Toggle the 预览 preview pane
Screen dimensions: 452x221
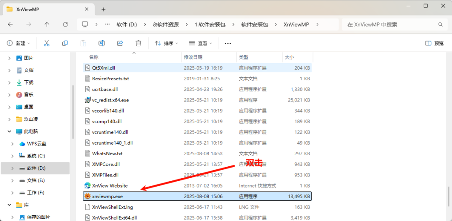tap(434, 43)
